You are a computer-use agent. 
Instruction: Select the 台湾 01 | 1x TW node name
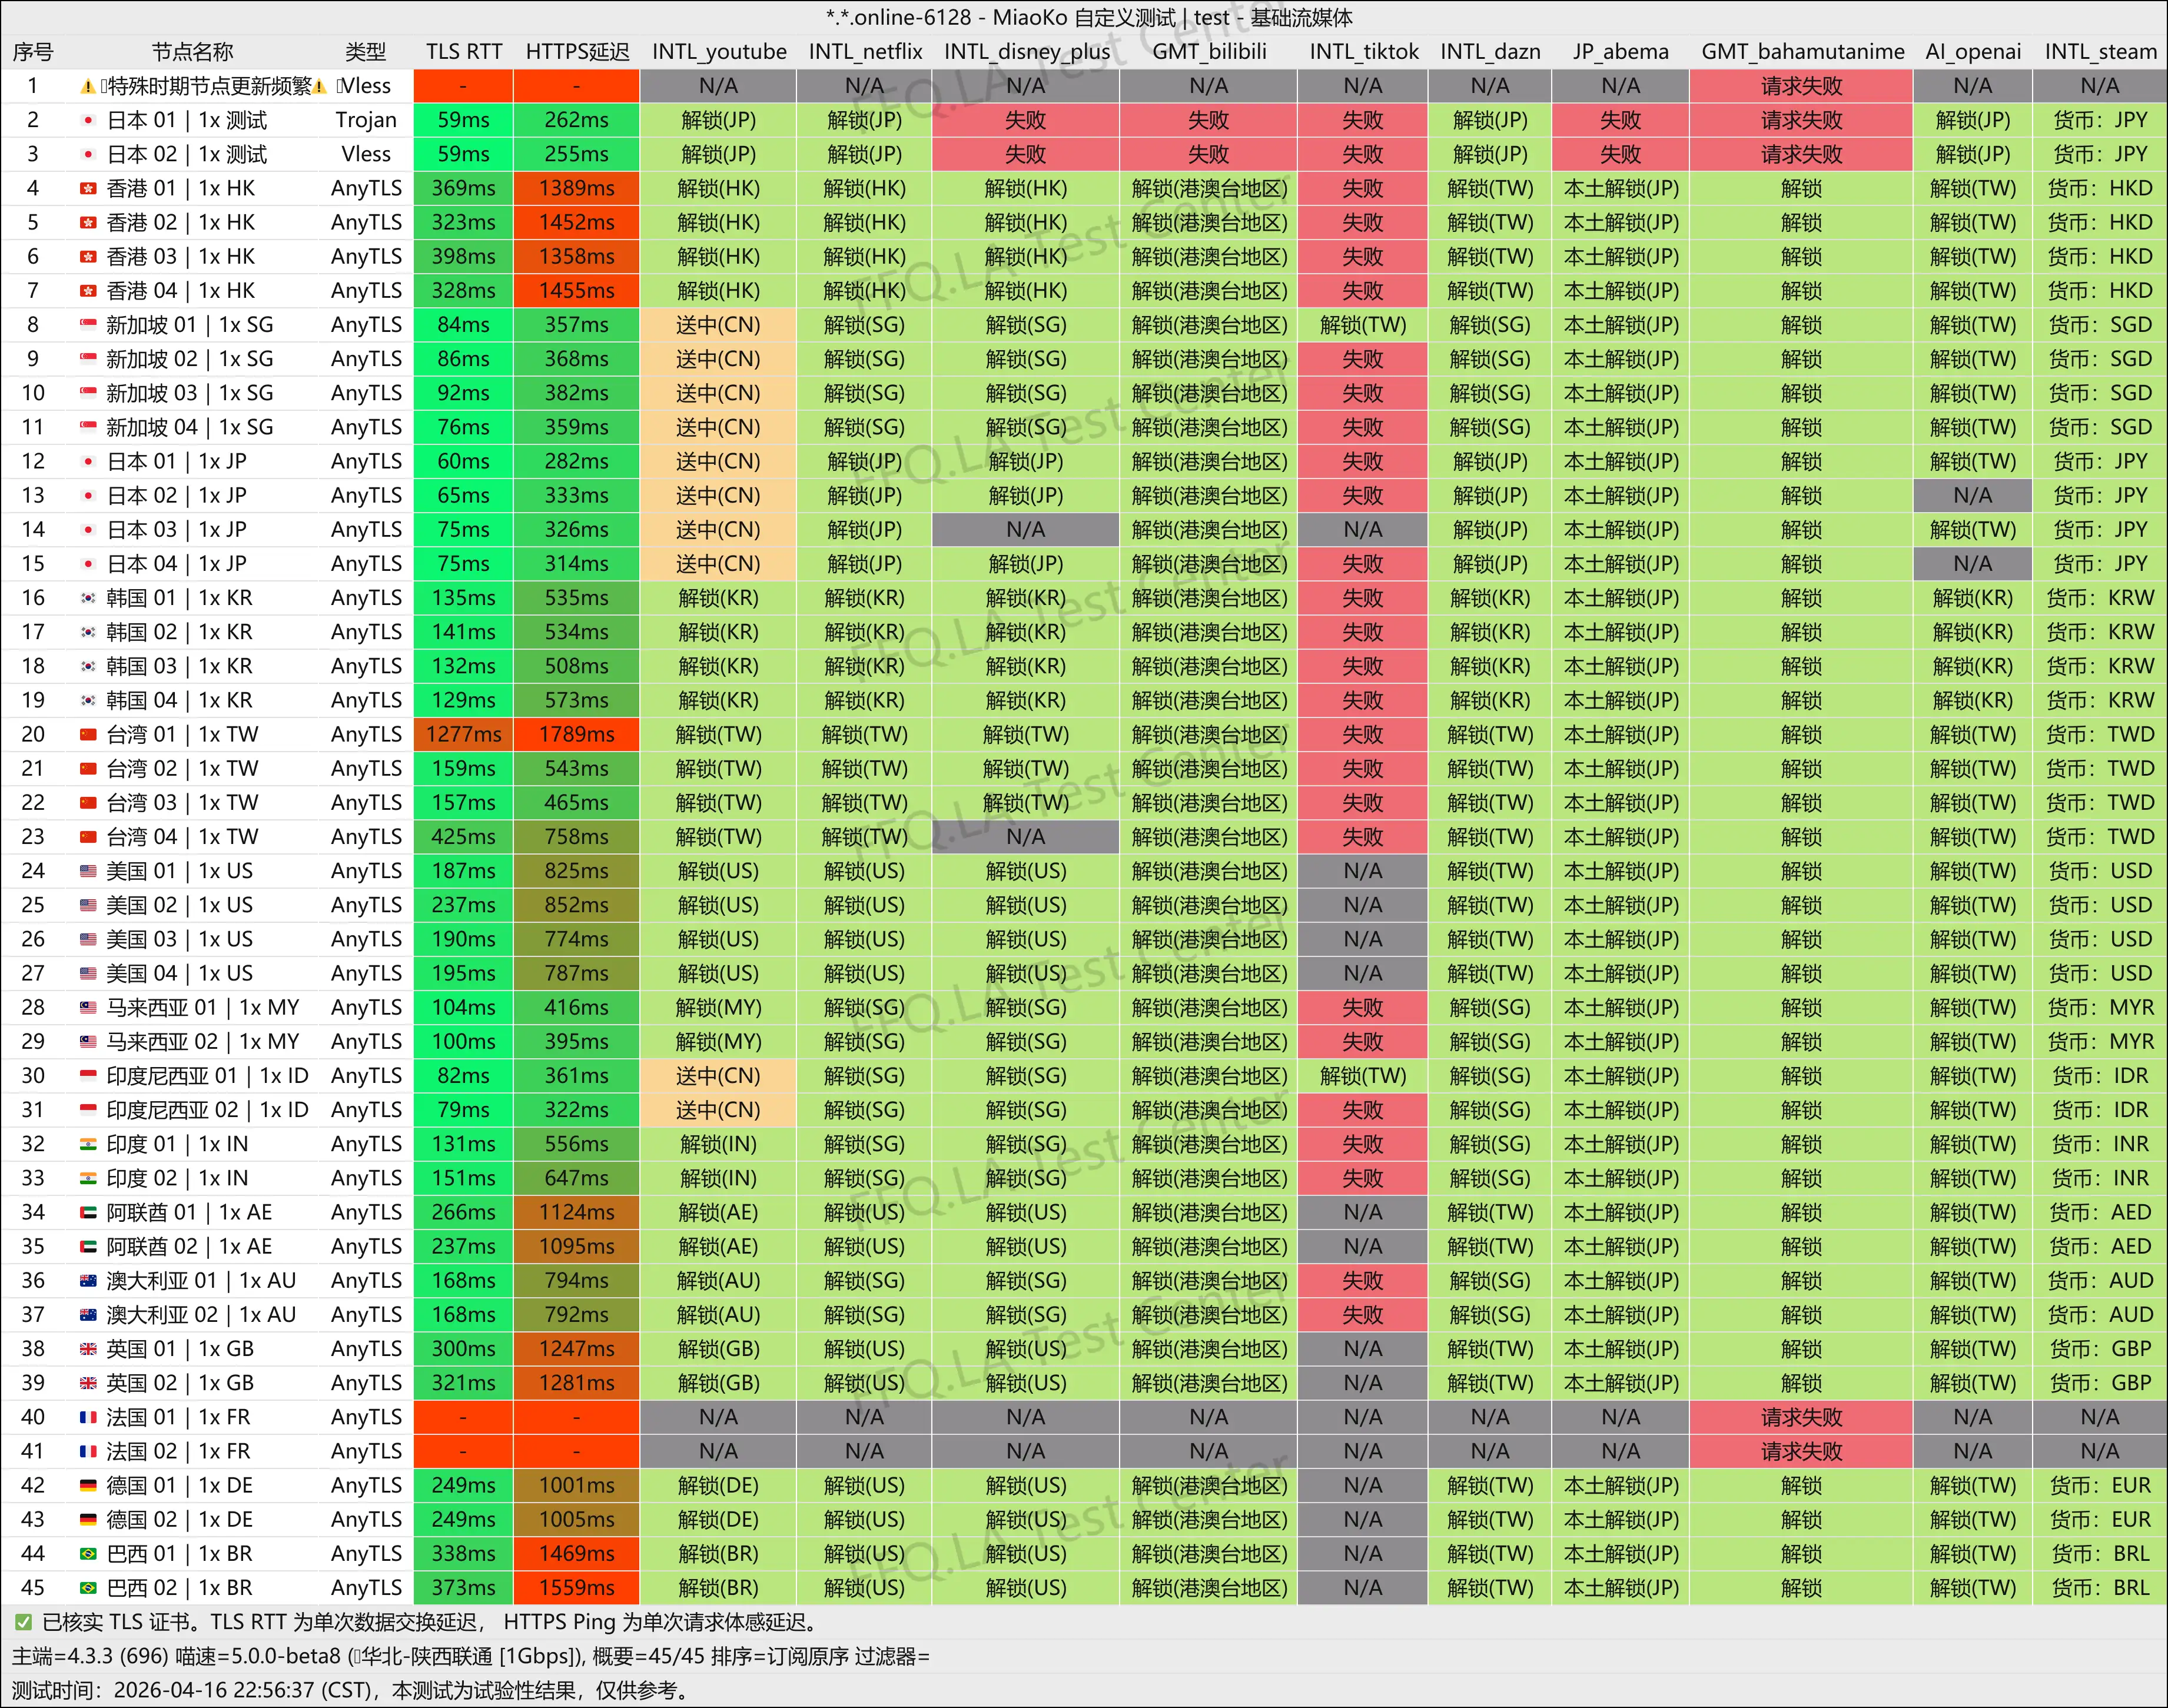(182, 734)
